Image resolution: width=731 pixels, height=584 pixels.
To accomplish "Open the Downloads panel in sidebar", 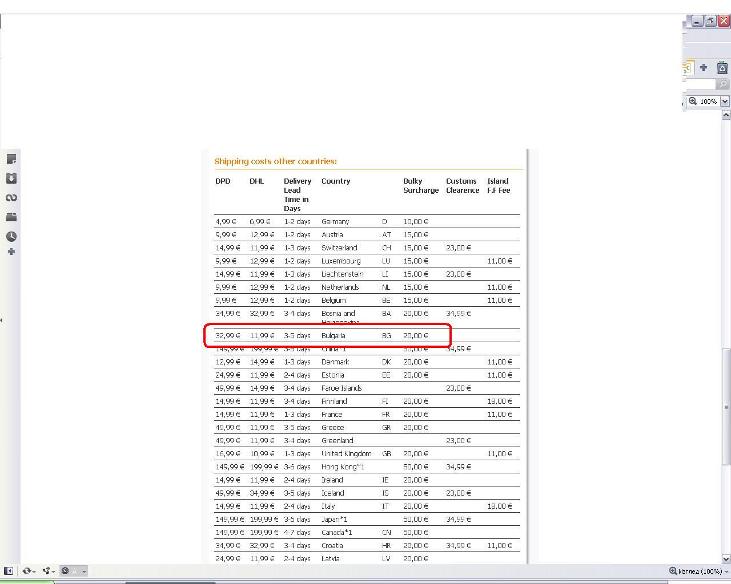I will coord(11,179).
